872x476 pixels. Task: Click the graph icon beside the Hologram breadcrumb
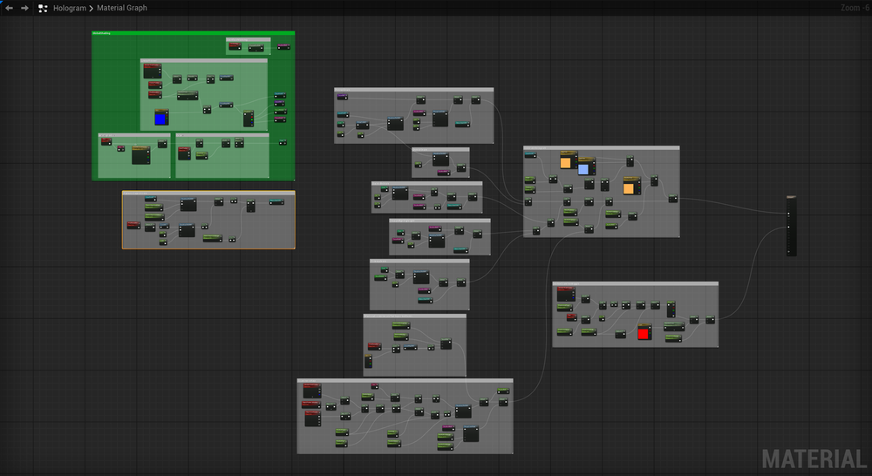click(x=43, y=8)
